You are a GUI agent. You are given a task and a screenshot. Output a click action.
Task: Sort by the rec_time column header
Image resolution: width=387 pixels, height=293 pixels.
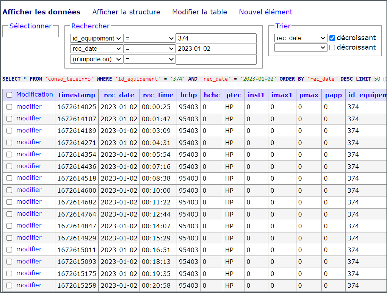(x=158, y=95)
